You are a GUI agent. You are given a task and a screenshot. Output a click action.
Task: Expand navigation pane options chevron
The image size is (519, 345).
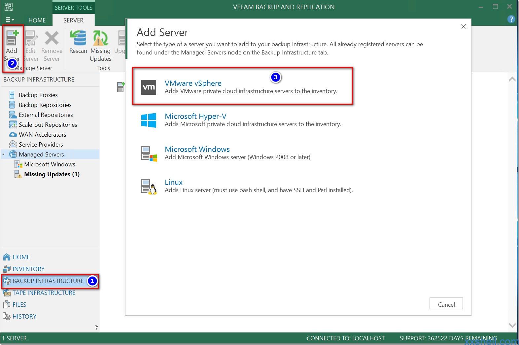click(96, 327)
